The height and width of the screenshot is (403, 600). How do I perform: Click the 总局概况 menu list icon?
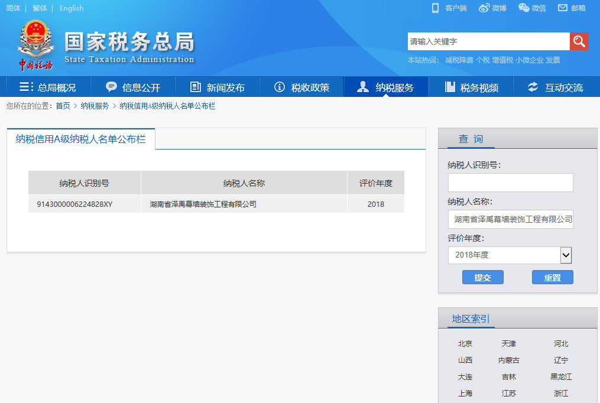click(x=26, y=87)
